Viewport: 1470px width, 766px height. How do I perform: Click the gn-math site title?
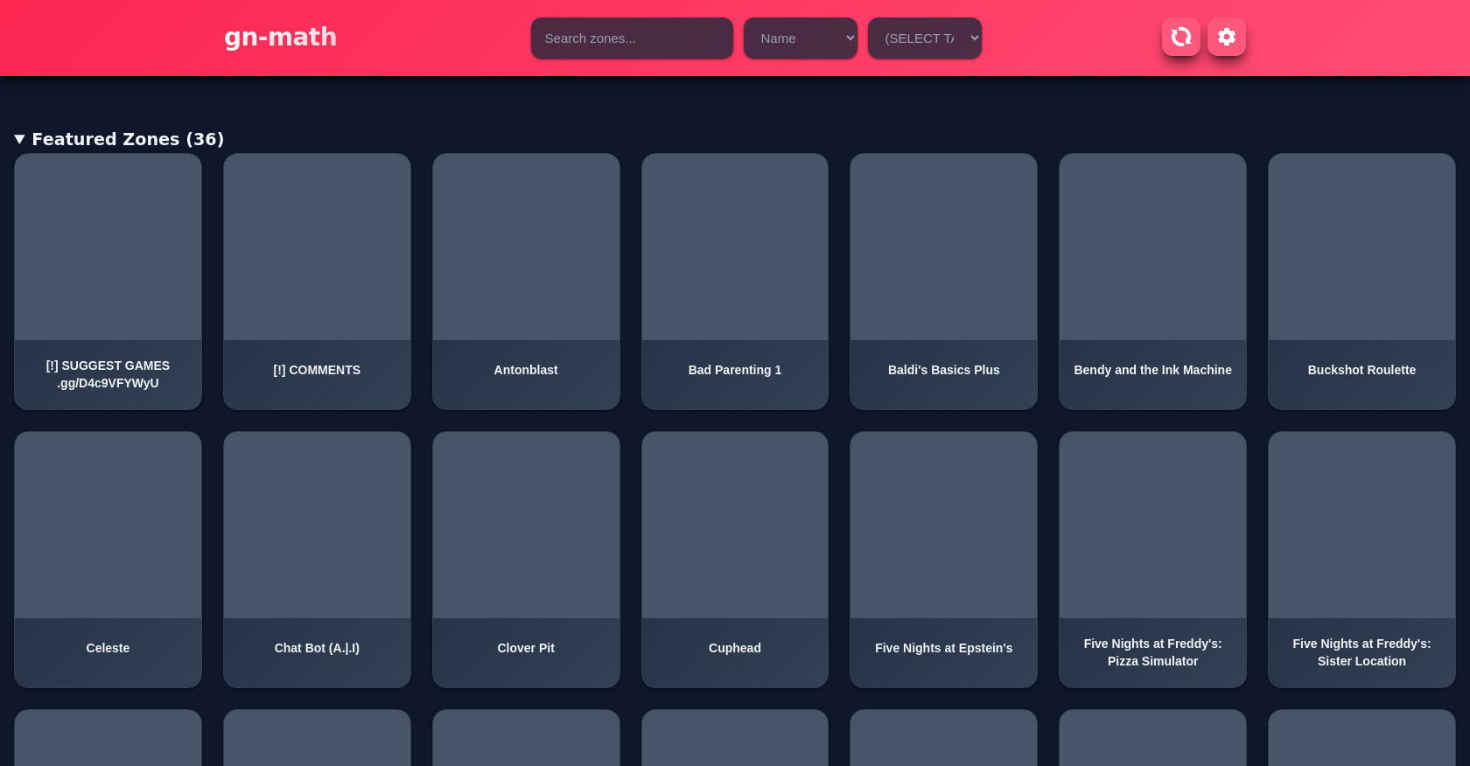coord(280,37)
